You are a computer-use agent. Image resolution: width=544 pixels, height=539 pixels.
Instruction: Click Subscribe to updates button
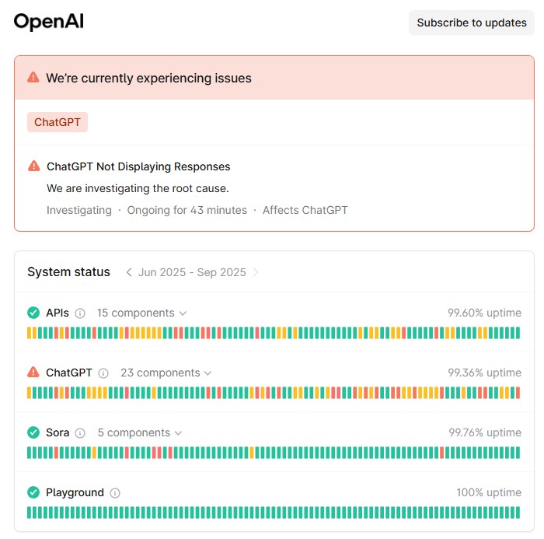(472, 23)
